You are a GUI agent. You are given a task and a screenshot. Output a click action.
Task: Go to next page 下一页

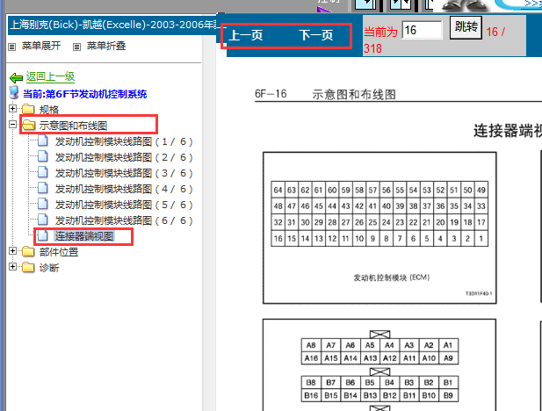click(x=316, y=35)
